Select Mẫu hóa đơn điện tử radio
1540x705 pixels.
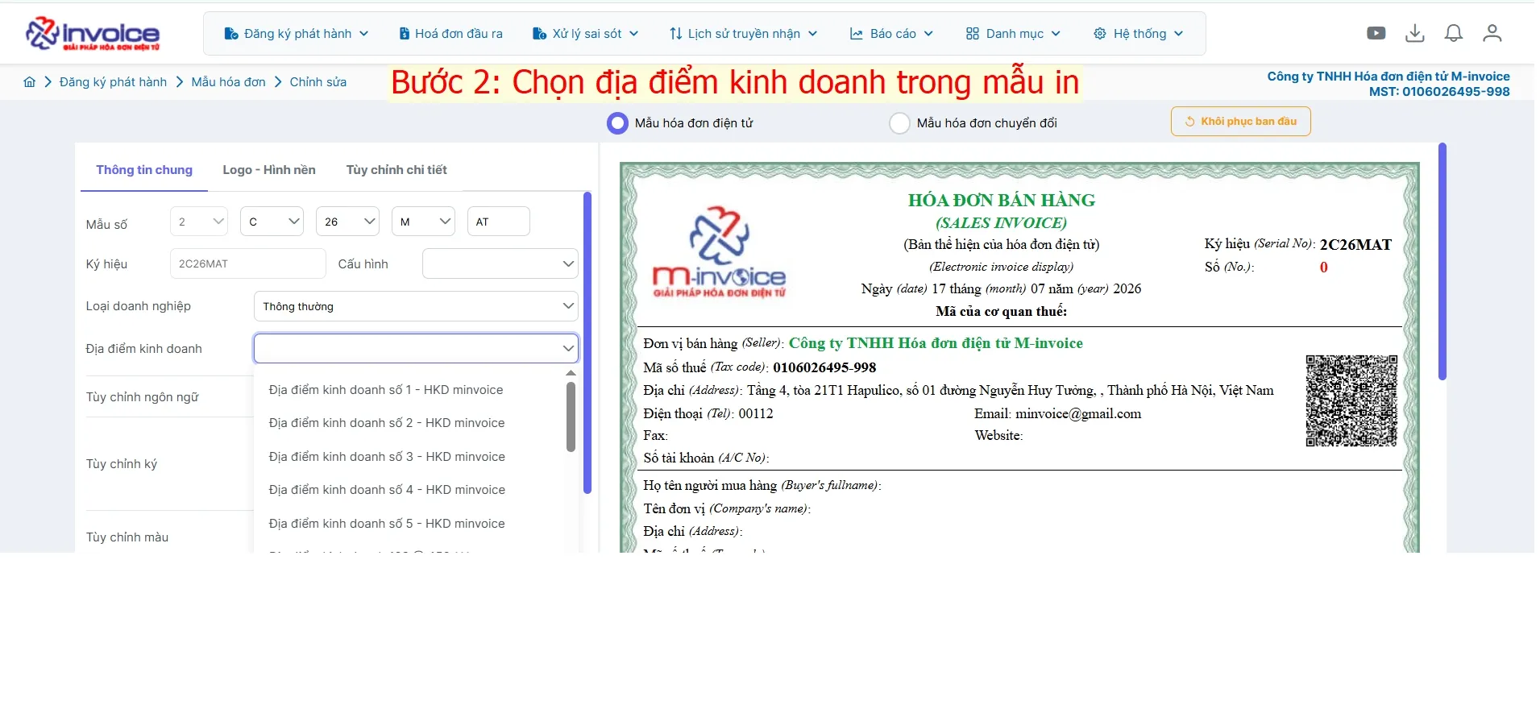617,123
